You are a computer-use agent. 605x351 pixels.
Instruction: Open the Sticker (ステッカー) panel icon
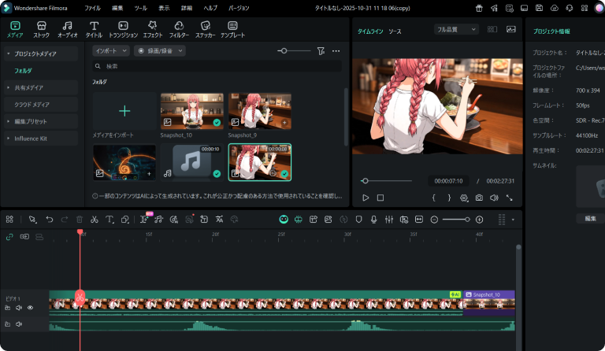[205, 25]
